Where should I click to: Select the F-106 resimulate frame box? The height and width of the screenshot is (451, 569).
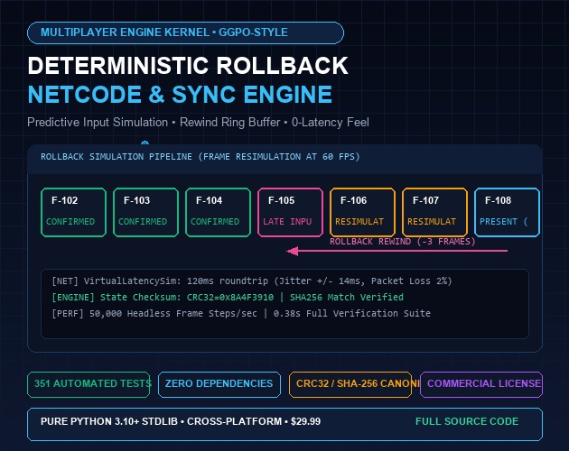tap(362, 213)
